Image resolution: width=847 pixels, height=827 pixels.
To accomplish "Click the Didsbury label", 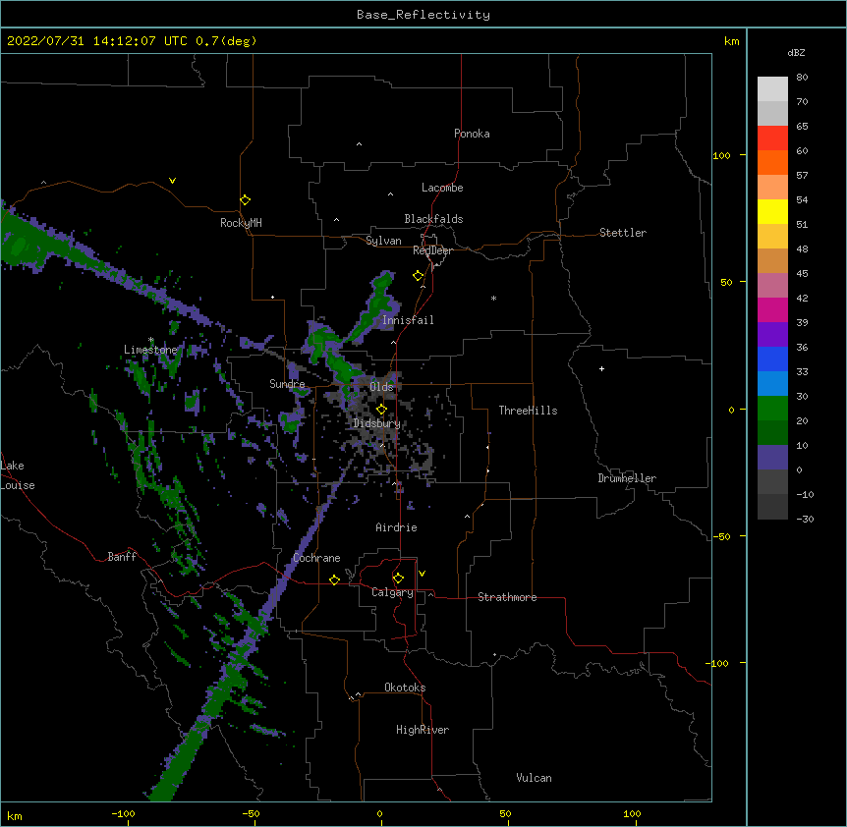I will point(376,423).
